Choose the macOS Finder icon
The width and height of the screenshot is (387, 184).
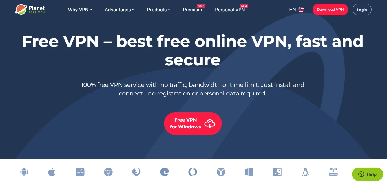click(x=277, y=172)
